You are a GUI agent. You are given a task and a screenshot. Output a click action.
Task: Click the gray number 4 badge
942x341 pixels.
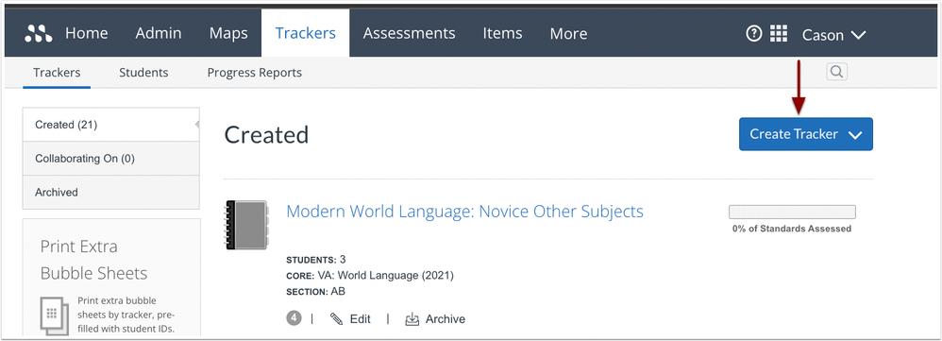(294, 318)
